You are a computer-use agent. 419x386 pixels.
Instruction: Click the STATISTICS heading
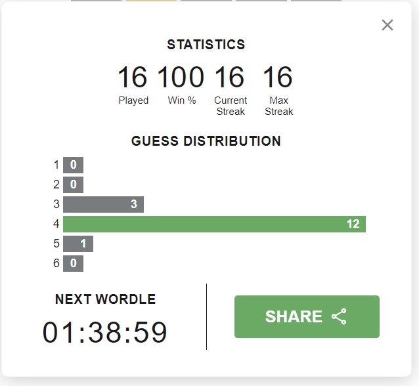[x=206, y=45]
